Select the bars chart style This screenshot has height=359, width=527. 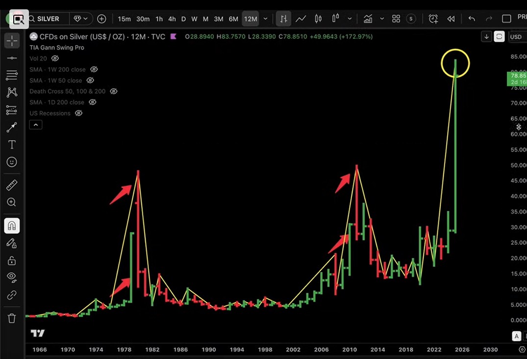pos(283,19)
